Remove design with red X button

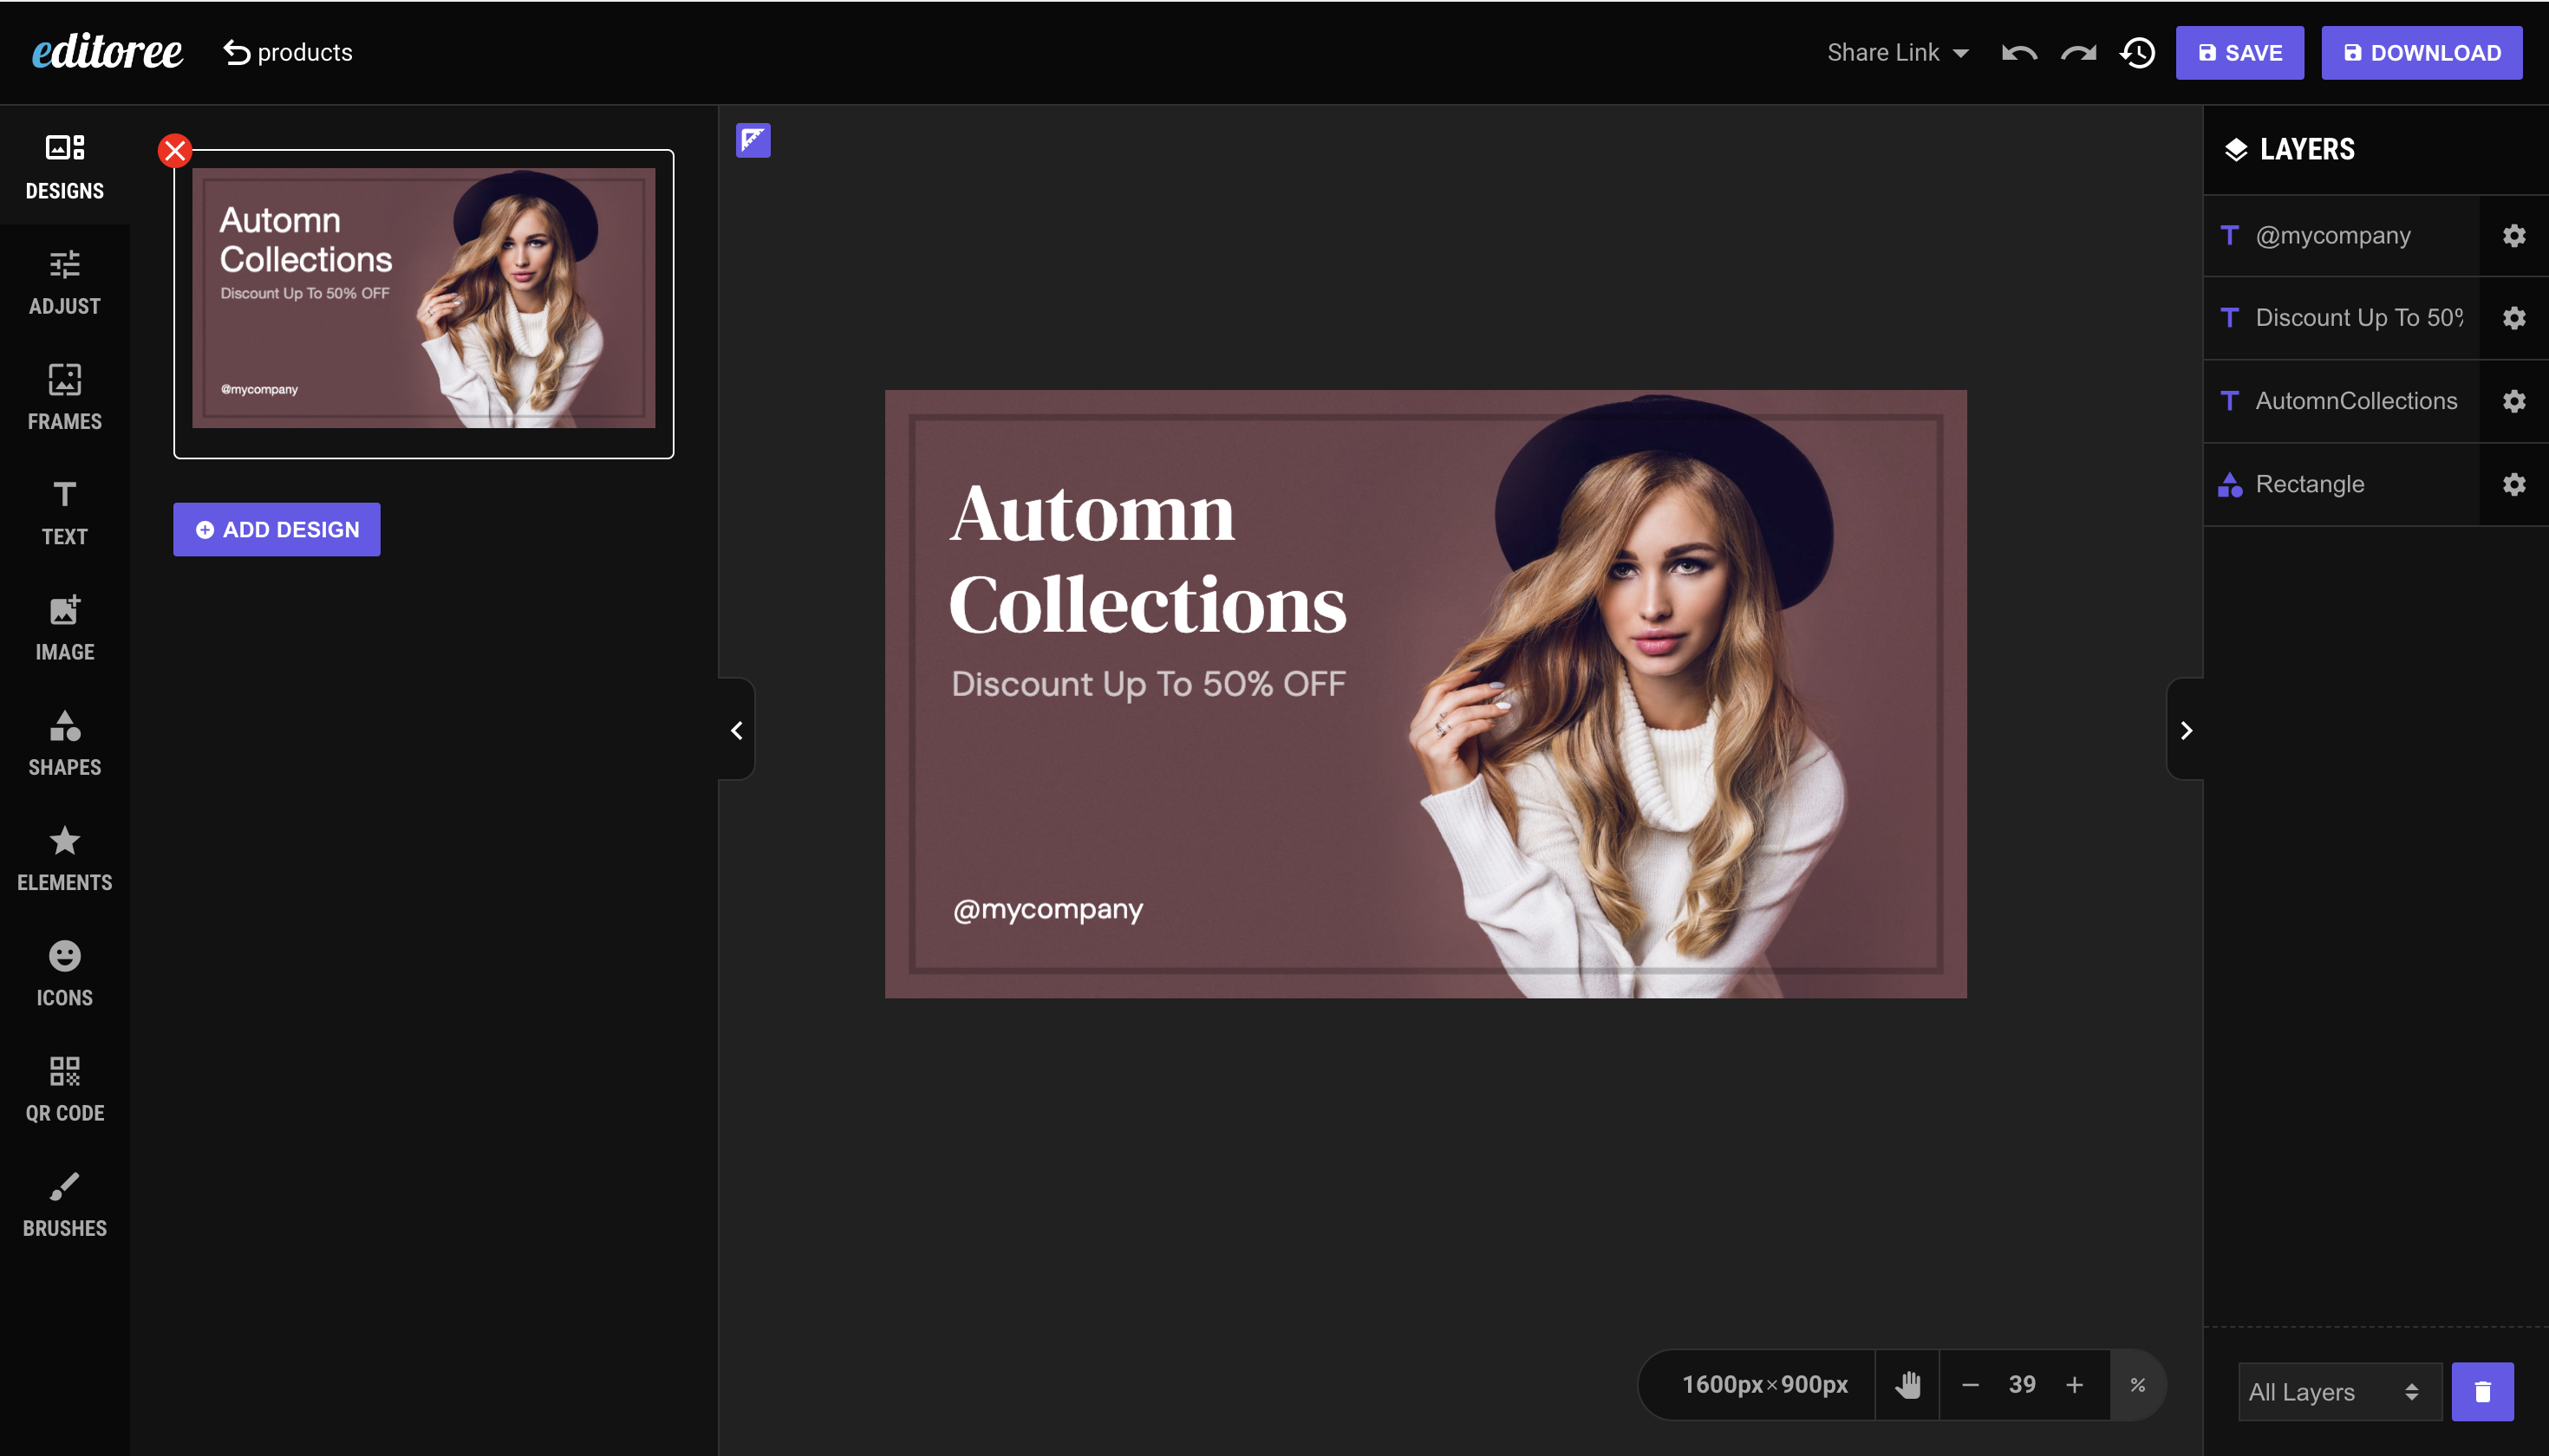[x=175, y=151]
